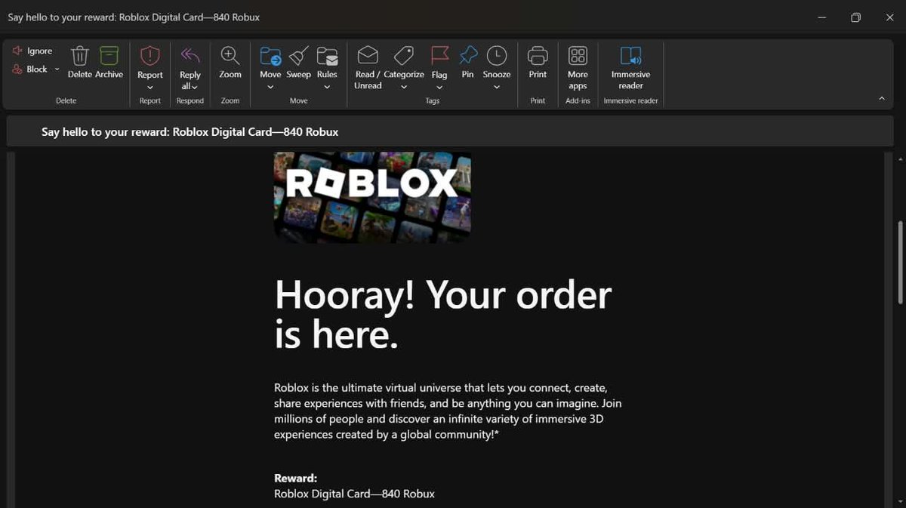906x508 pixels.
Task: Expand the Snooze dropdown chevron
Action: [497, 87]
